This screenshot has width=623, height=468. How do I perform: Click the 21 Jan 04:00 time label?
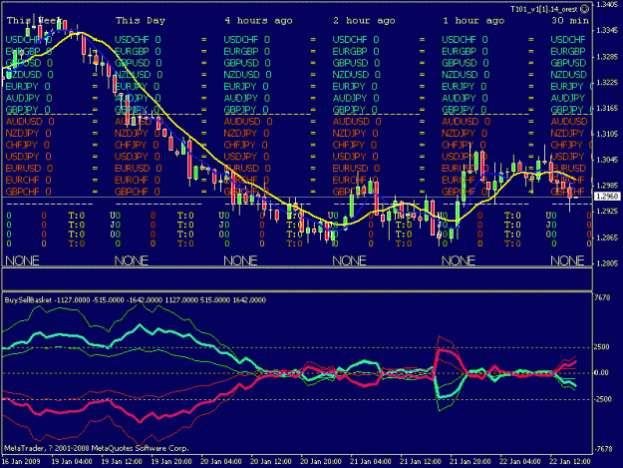click(371, 462)
